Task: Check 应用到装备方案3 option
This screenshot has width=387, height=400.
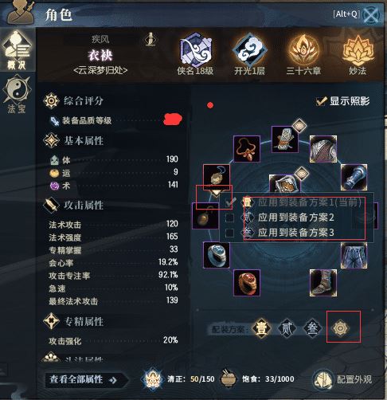Action: [x=229, y=233]
